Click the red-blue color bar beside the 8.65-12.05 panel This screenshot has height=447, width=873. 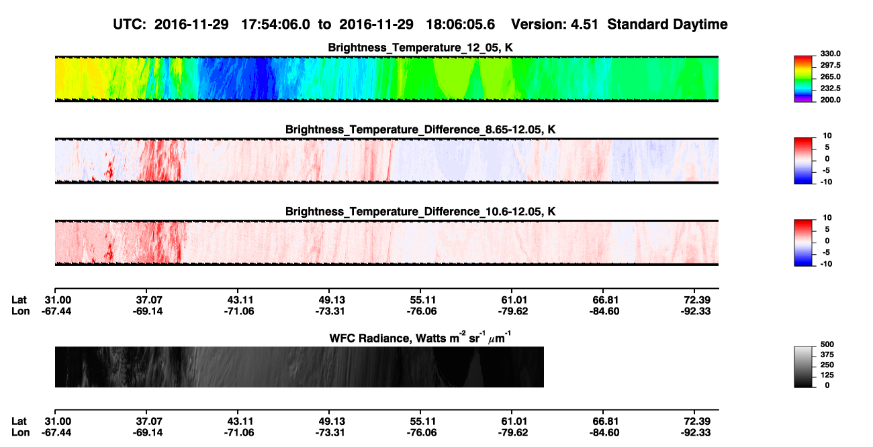pos(805,161)
